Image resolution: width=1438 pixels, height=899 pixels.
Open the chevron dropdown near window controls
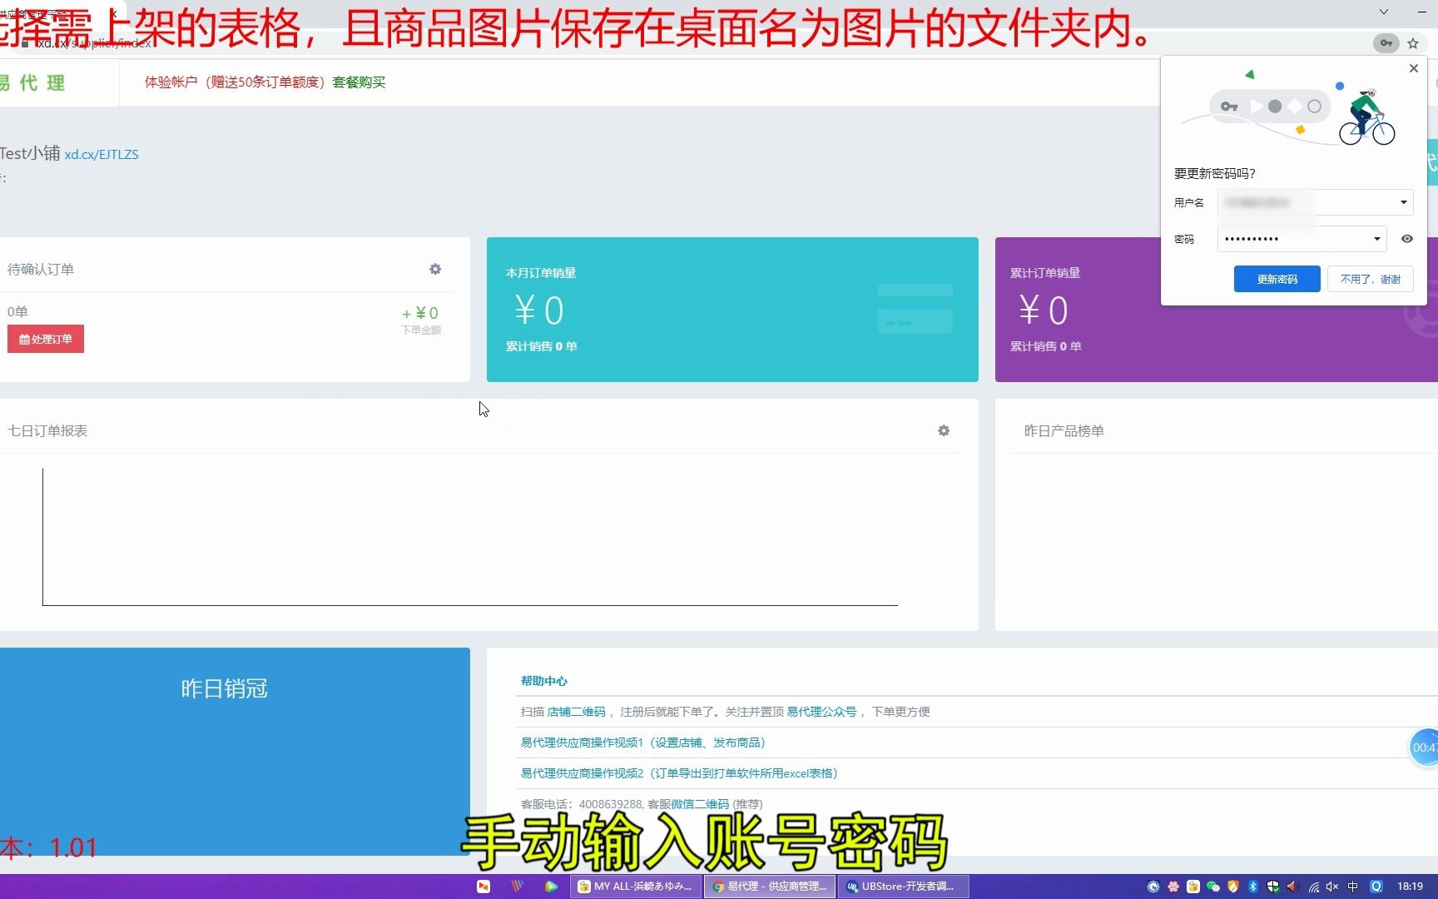coord(1382,12)
